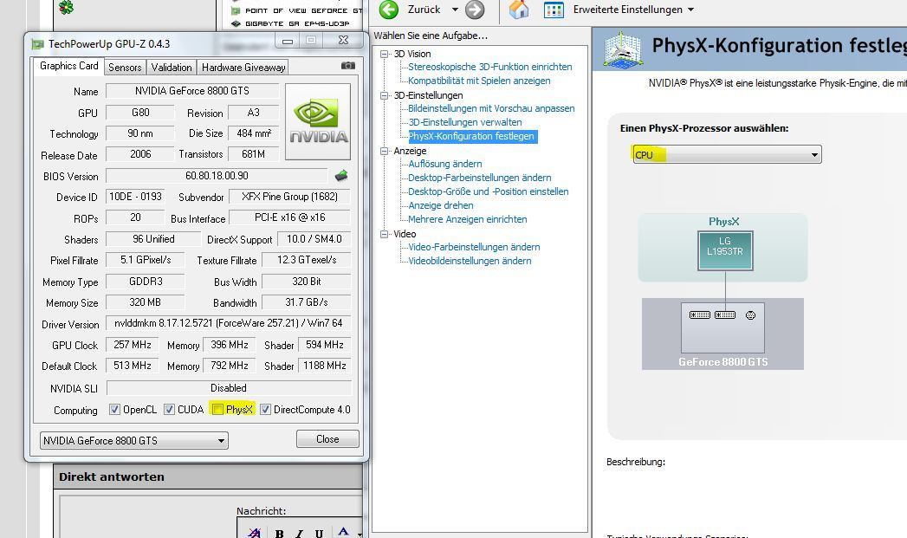Click the Name field NVIDIA GeForce 8800 GTS
This screenshot has height=538, width=907.
(192, 91)
